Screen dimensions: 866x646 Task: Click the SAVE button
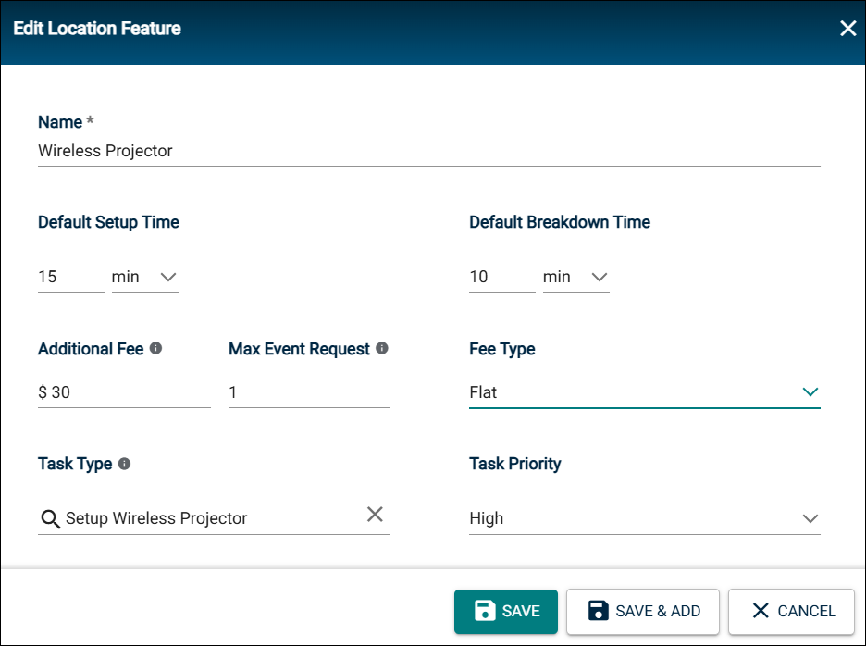[x=506, y=611]
